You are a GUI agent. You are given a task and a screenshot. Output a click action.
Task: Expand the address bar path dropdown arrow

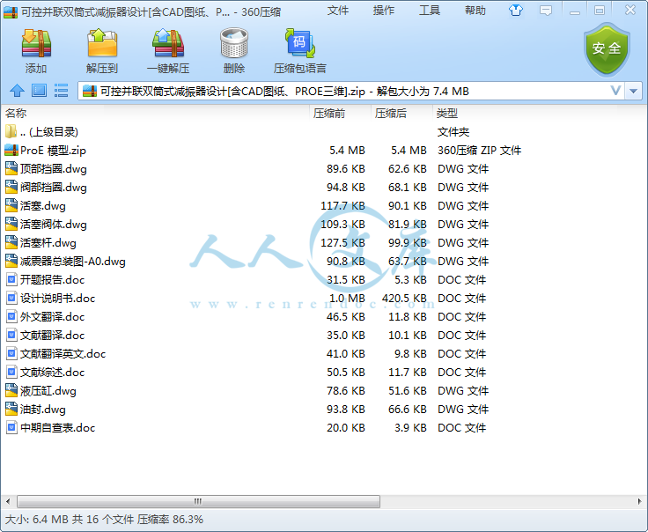pyautogui.click(x=633, y=91)
